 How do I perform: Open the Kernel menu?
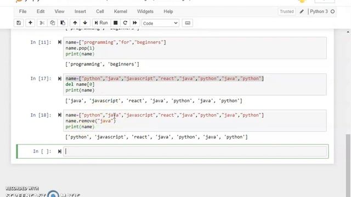click(x=121, y=11)
